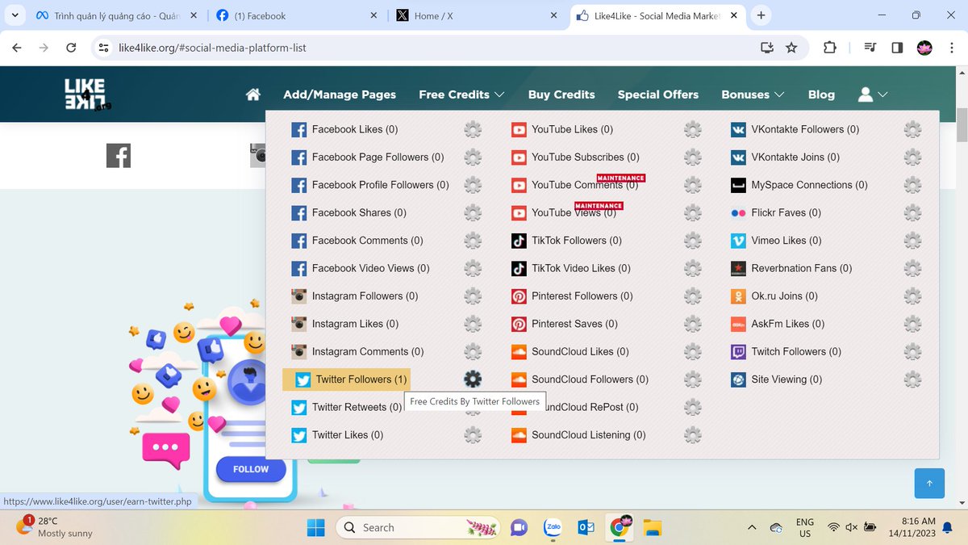Open Zalo from the taskbar

(553, 527)
